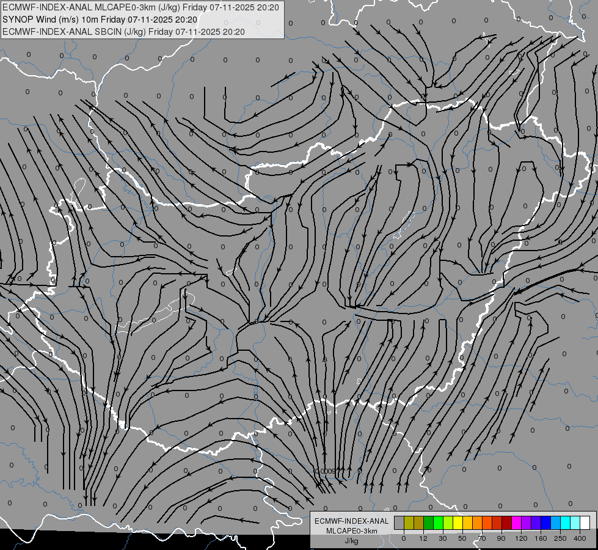Image resolution: width=598 pixels, height=550 pixels.
Task: Select the purple swatch starting at 120
Action: point(527,522)
